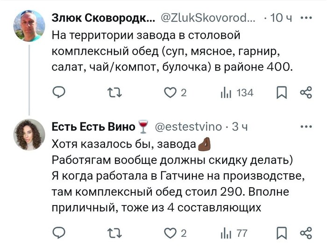Click the Злюк Сковородк display name
Viewport: 327px width, 248px height.
tap(103, 19)
